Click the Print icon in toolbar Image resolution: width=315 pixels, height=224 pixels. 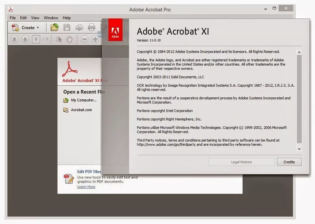pos(91,27)
